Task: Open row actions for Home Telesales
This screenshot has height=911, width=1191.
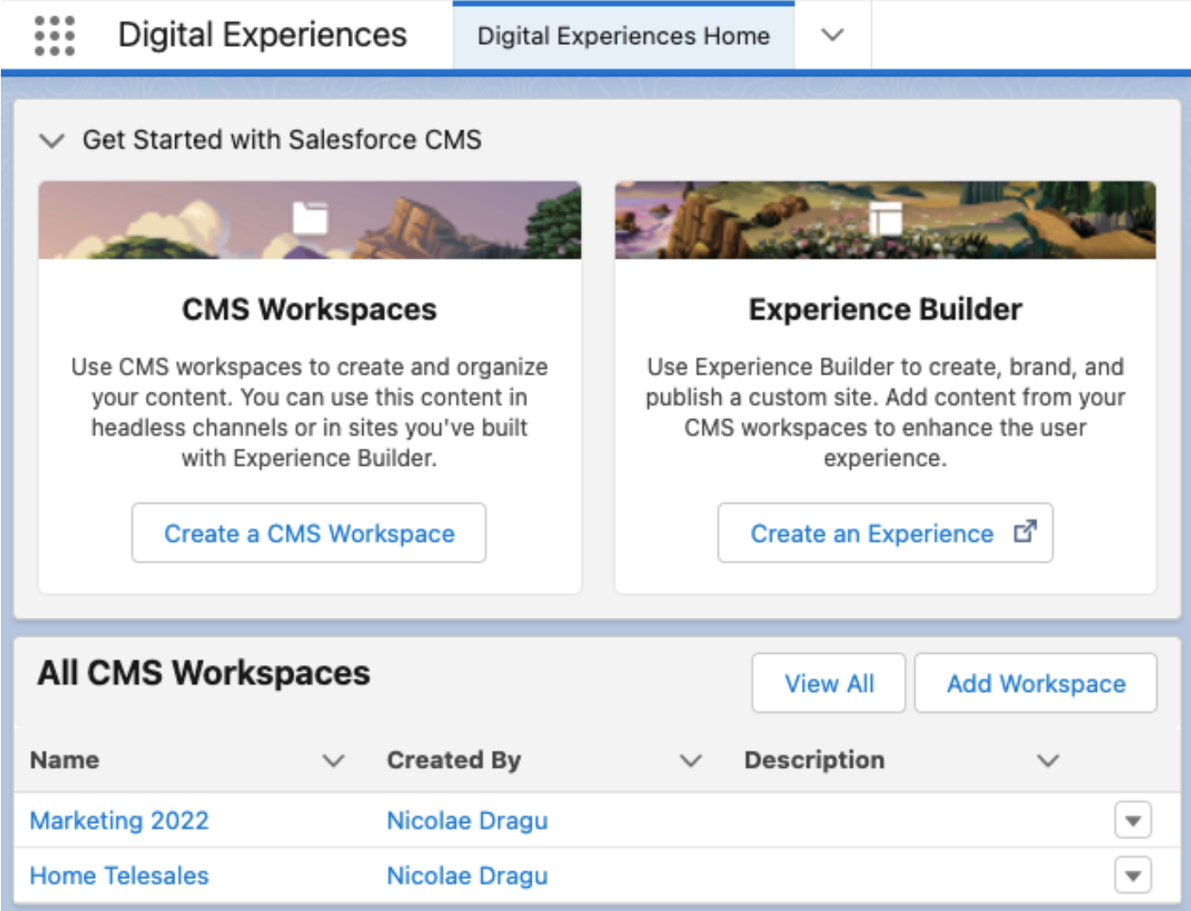Action: [x=1133, y=876]
